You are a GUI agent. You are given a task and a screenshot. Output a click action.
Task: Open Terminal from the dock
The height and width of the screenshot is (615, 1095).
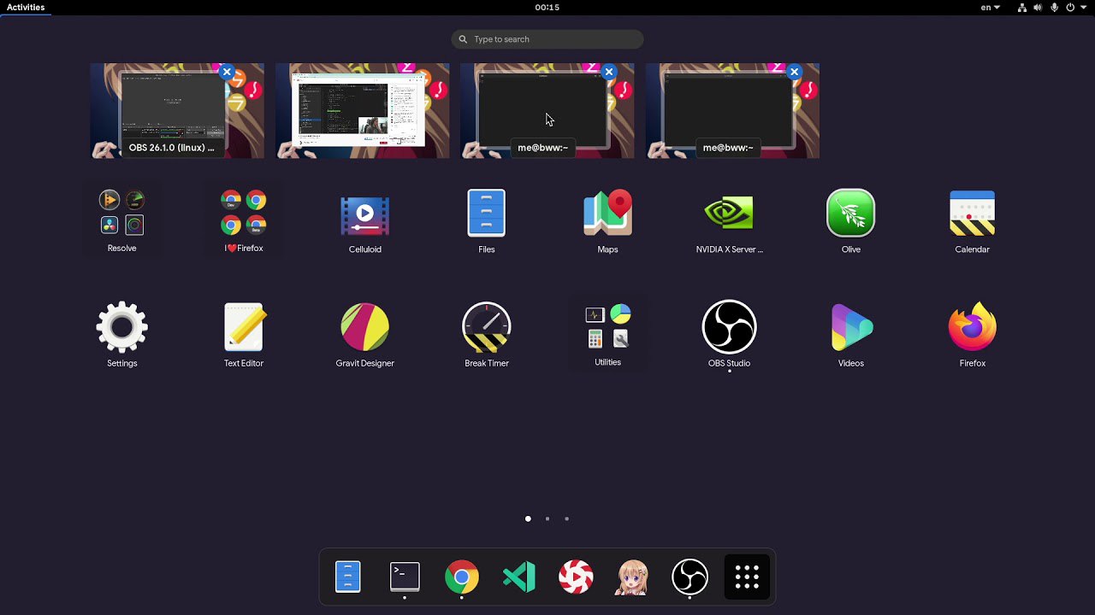coord(405,577)
